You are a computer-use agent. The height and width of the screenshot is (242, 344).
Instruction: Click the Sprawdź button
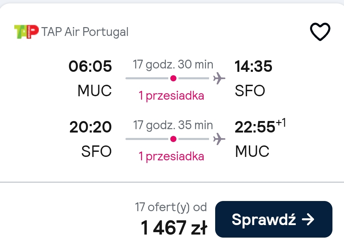tap(274, 219)
